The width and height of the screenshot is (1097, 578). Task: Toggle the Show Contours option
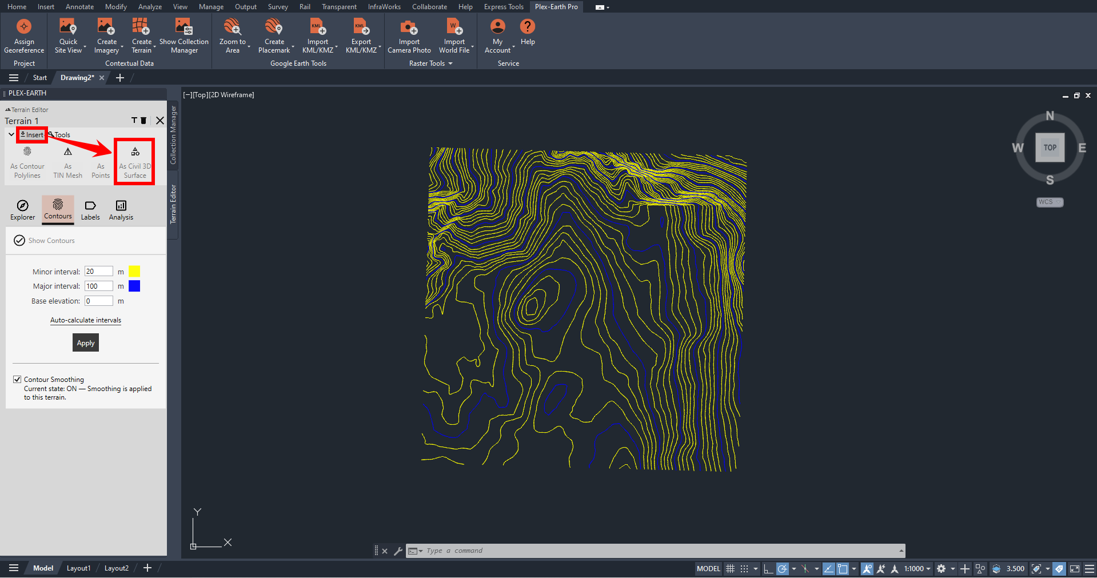19,241
